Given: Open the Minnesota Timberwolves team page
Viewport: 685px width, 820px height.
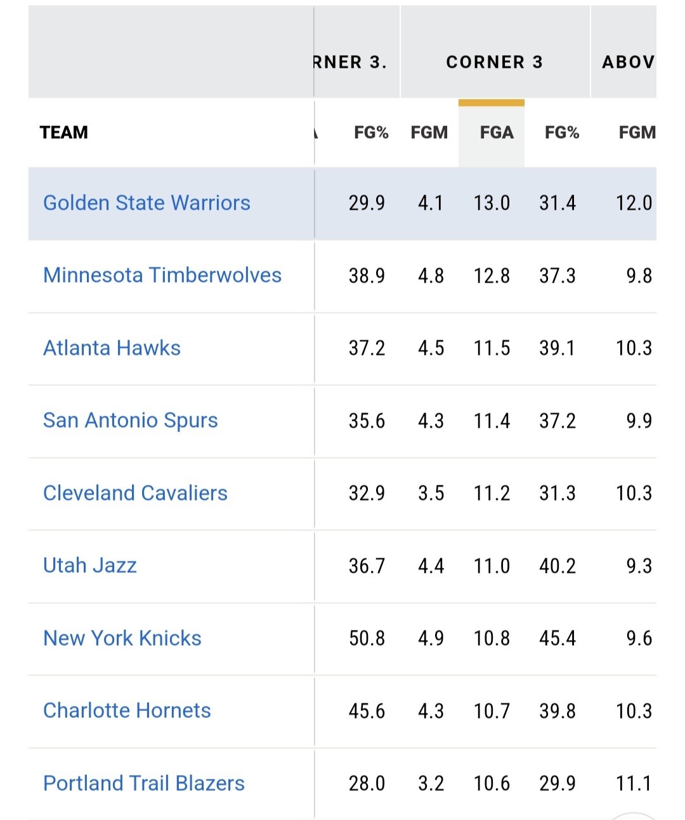Looking at the screenshot, I should (x=162, y=275).
